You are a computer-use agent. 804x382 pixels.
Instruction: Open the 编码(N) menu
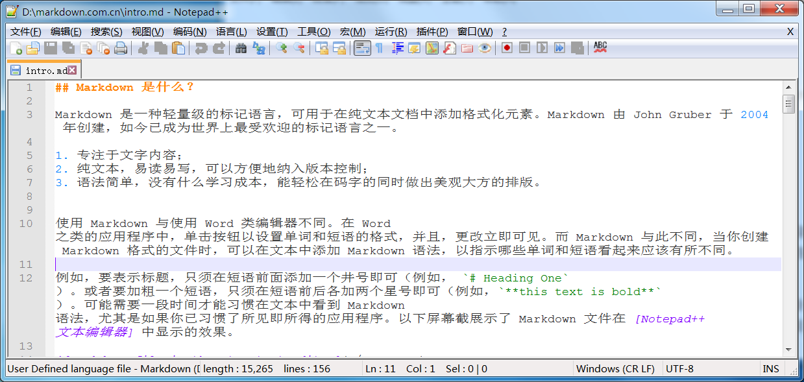coord(188,30)
